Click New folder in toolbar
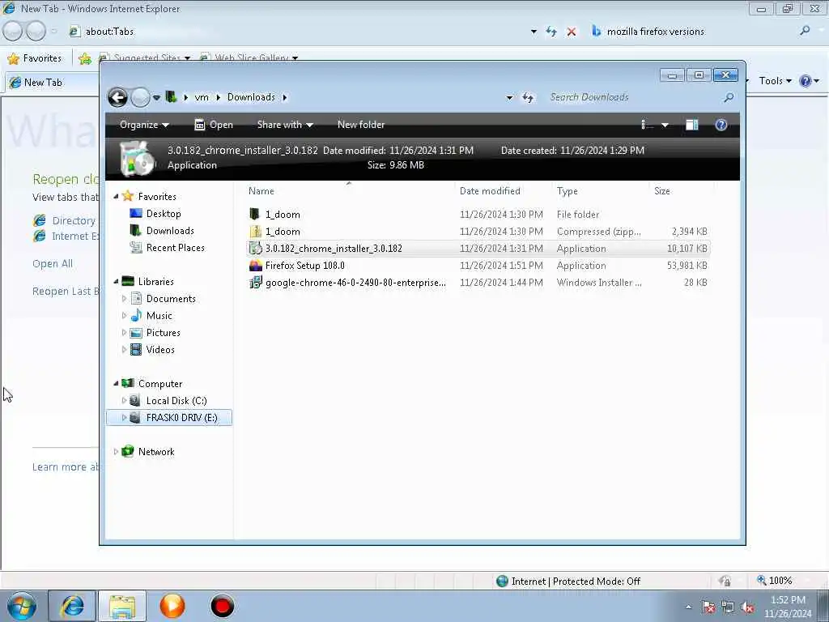 point(361,125)
